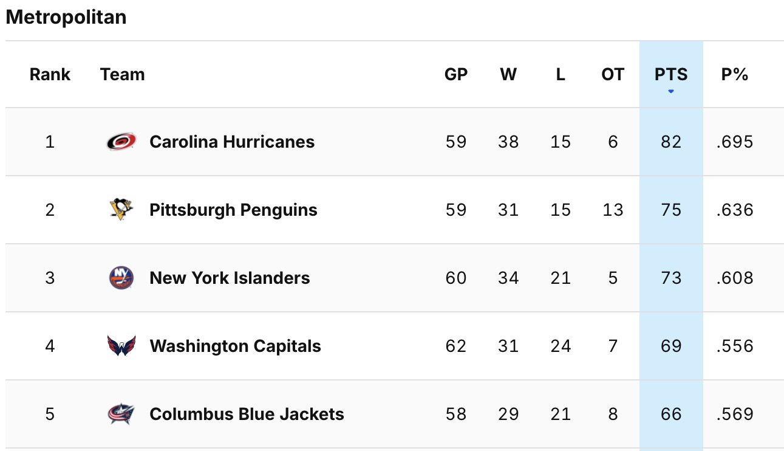This screenshot has width=784, height=451.
Task: Go to the New York Islanders page
Action: click(230, 278)
